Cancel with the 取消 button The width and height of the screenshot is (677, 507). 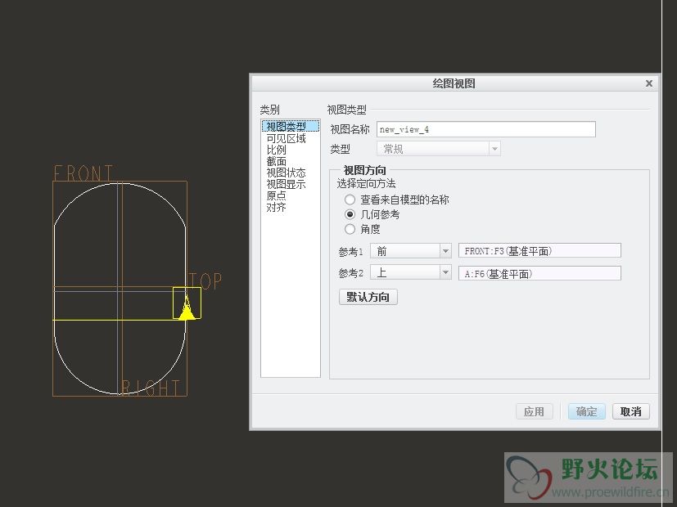click(631, 411)
